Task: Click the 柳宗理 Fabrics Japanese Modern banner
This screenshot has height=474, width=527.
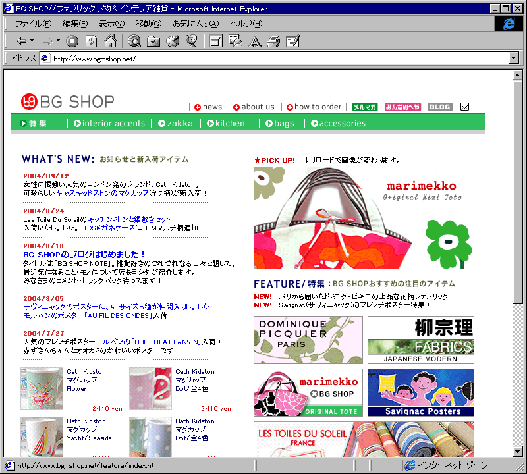Action: click(x=421, y=340)
